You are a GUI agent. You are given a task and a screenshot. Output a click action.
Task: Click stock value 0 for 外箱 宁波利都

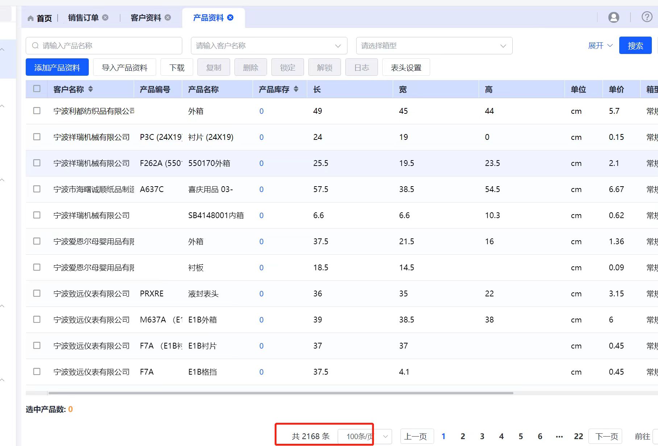pyautogui.click(x=262, y=111)
